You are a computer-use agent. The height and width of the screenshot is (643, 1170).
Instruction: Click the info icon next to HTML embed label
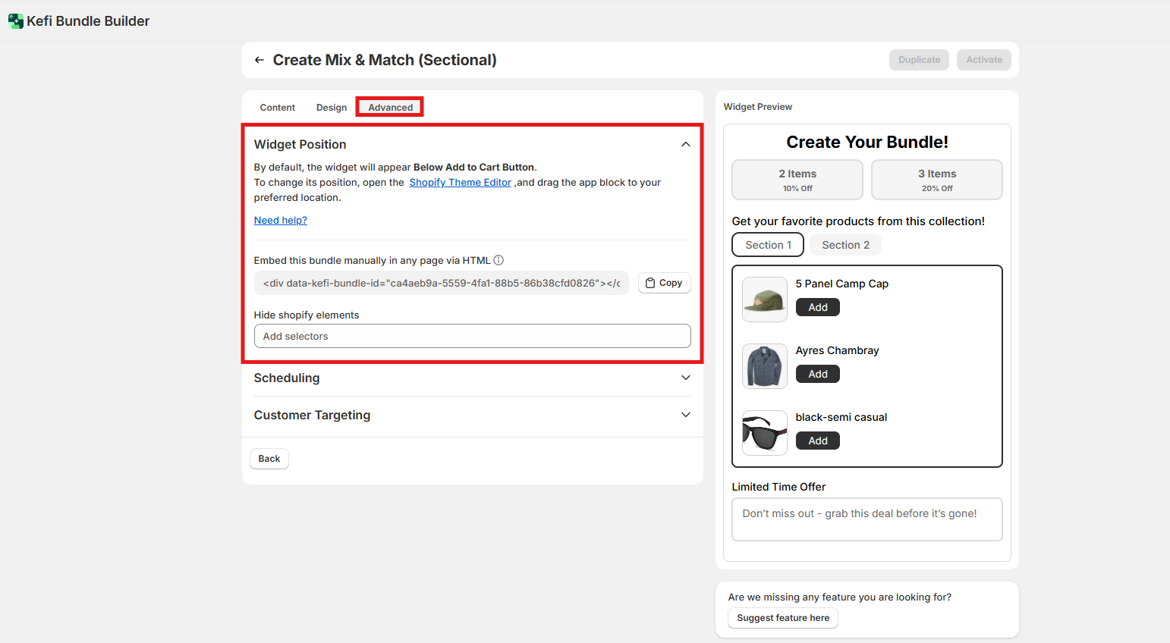(499, 260)
